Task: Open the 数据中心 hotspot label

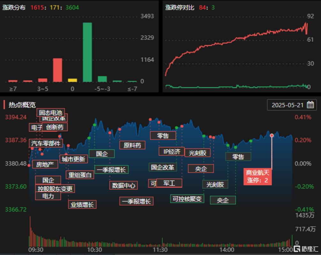Action: pyautogui.click(x=123, y=185)
